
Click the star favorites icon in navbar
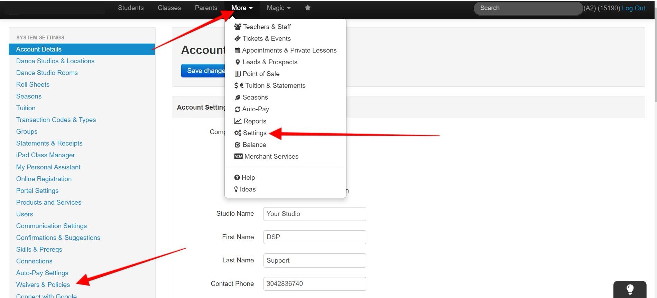pos(307,8)
